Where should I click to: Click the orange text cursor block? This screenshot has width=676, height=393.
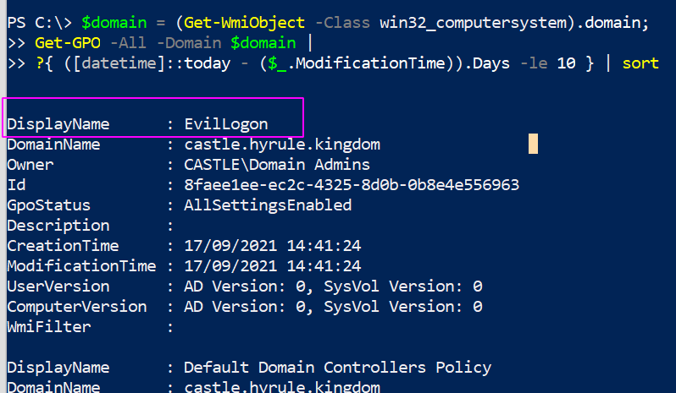[533, 144]
